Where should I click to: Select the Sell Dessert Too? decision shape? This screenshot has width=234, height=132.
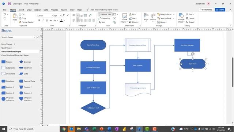click(93, 108)
